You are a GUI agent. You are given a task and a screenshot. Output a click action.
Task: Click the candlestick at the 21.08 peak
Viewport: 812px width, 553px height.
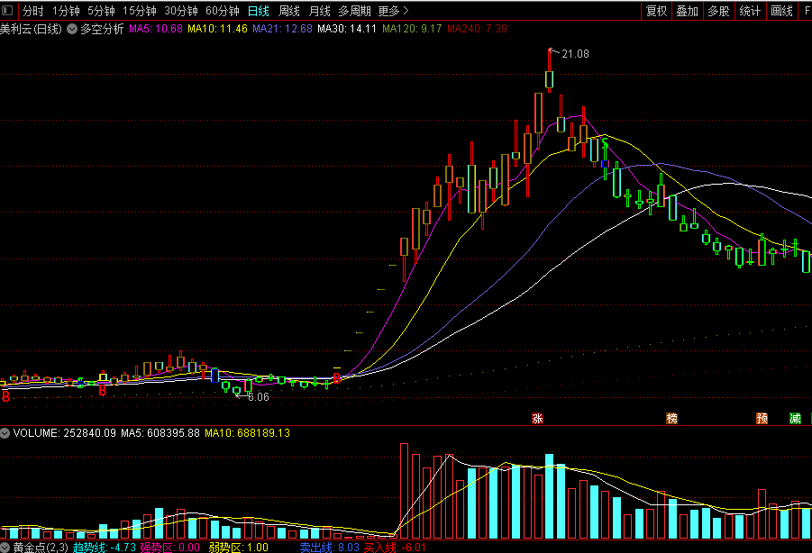[550, 79]
